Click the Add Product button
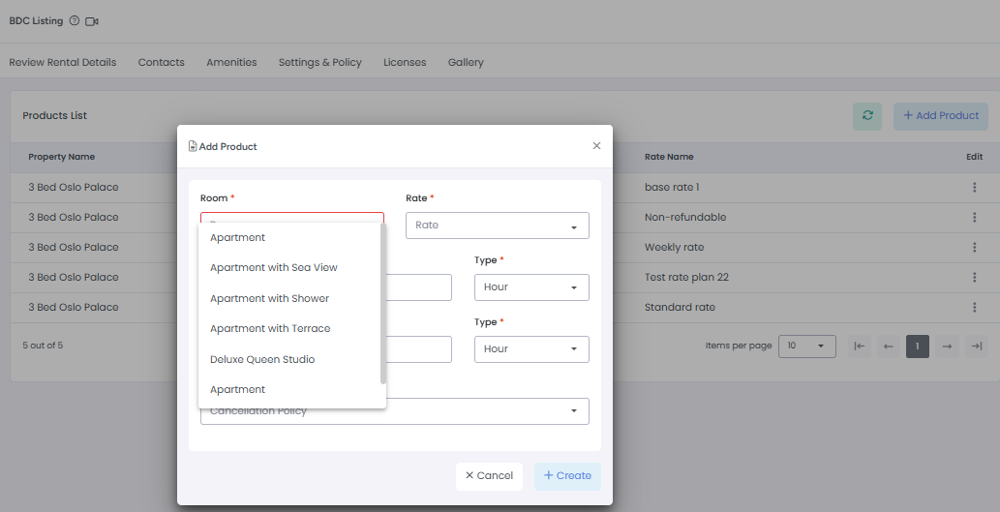1000x512 pixels. (x=941, y=116)
